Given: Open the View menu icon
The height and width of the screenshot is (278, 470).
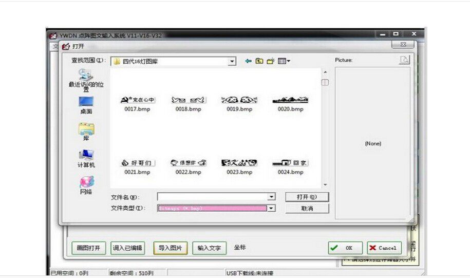Looking at the screenshot, I should pos(284,61).
